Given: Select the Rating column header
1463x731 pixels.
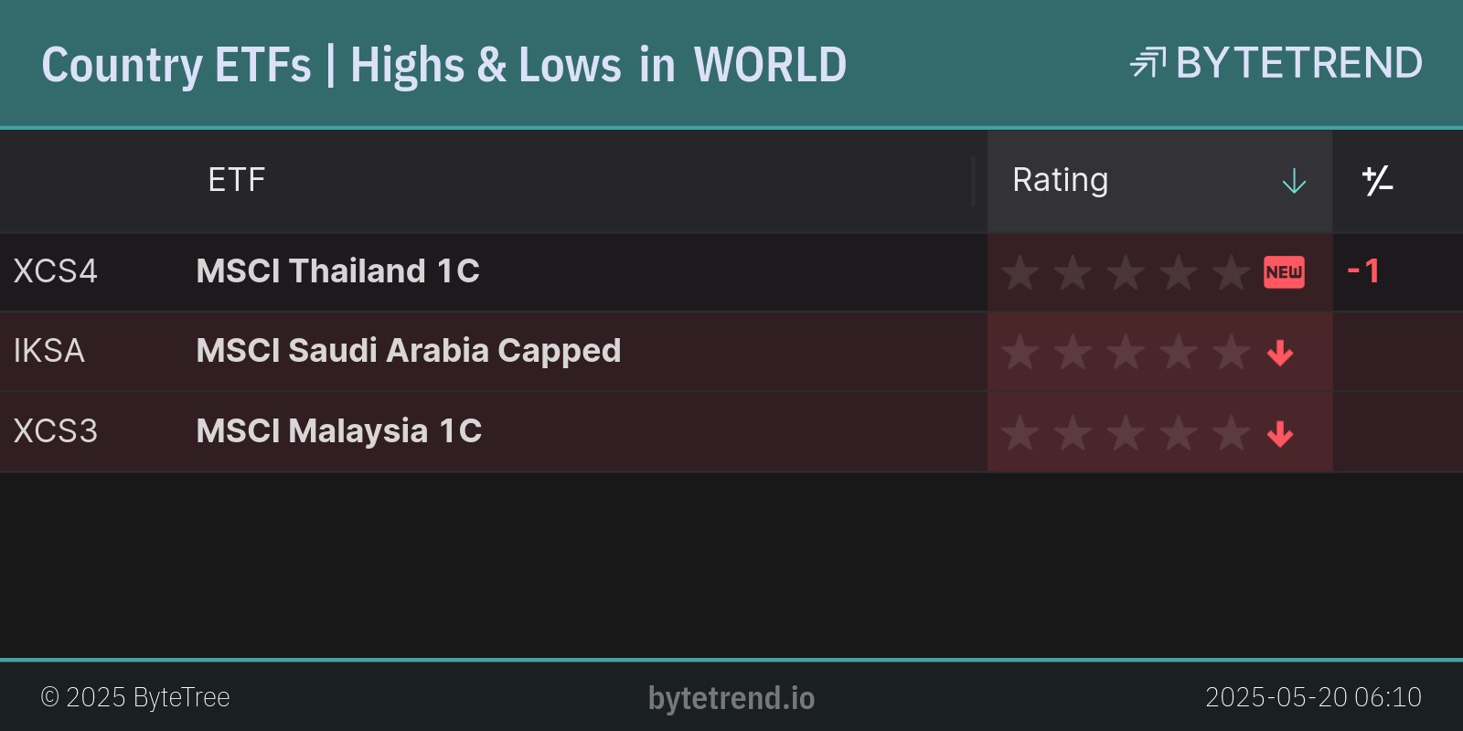Looking at the screenshot, I should tap(1060, 180).
